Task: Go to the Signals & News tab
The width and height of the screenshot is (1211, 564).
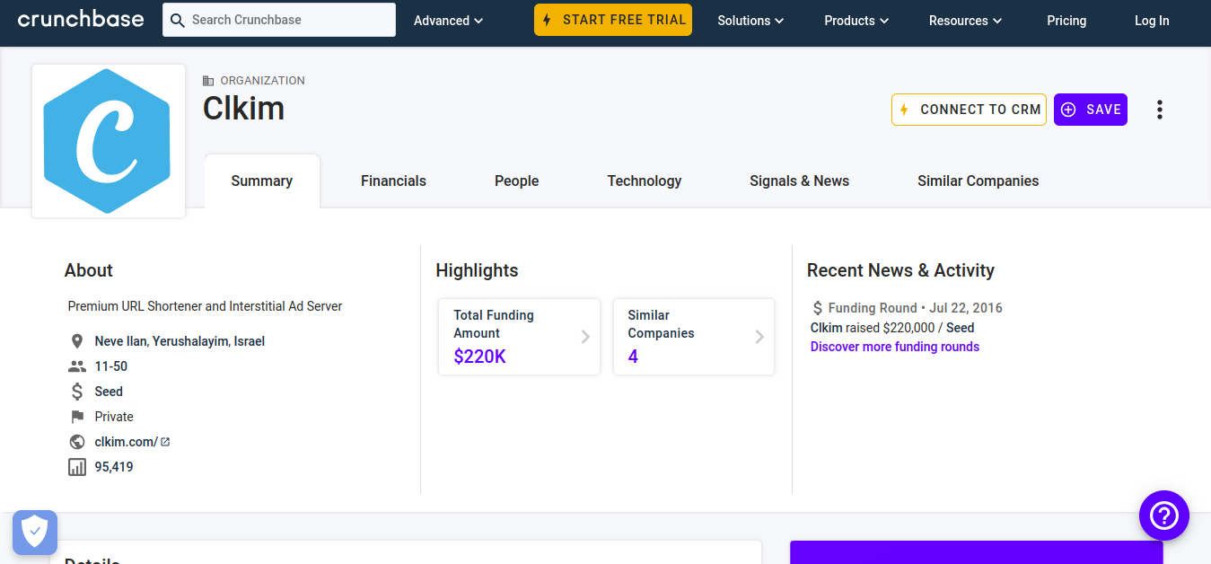Action: point(800,181)
